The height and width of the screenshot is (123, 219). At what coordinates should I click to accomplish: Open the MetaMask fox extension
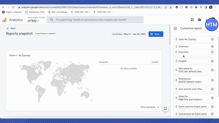[186, 7]
